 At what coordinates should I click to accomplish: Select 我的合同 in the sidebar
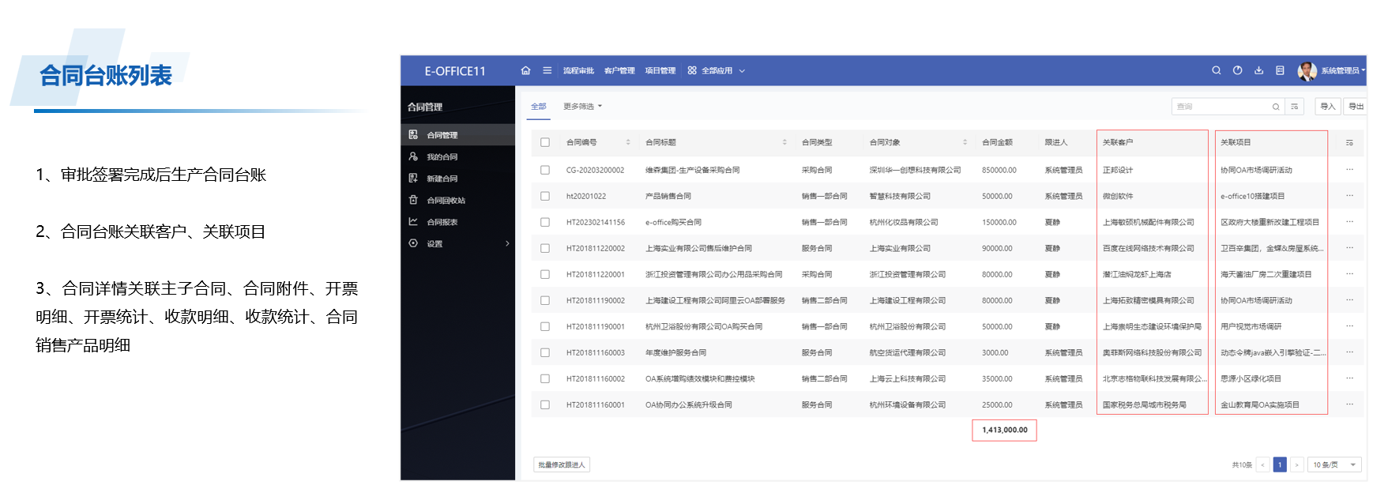(458, 157)
